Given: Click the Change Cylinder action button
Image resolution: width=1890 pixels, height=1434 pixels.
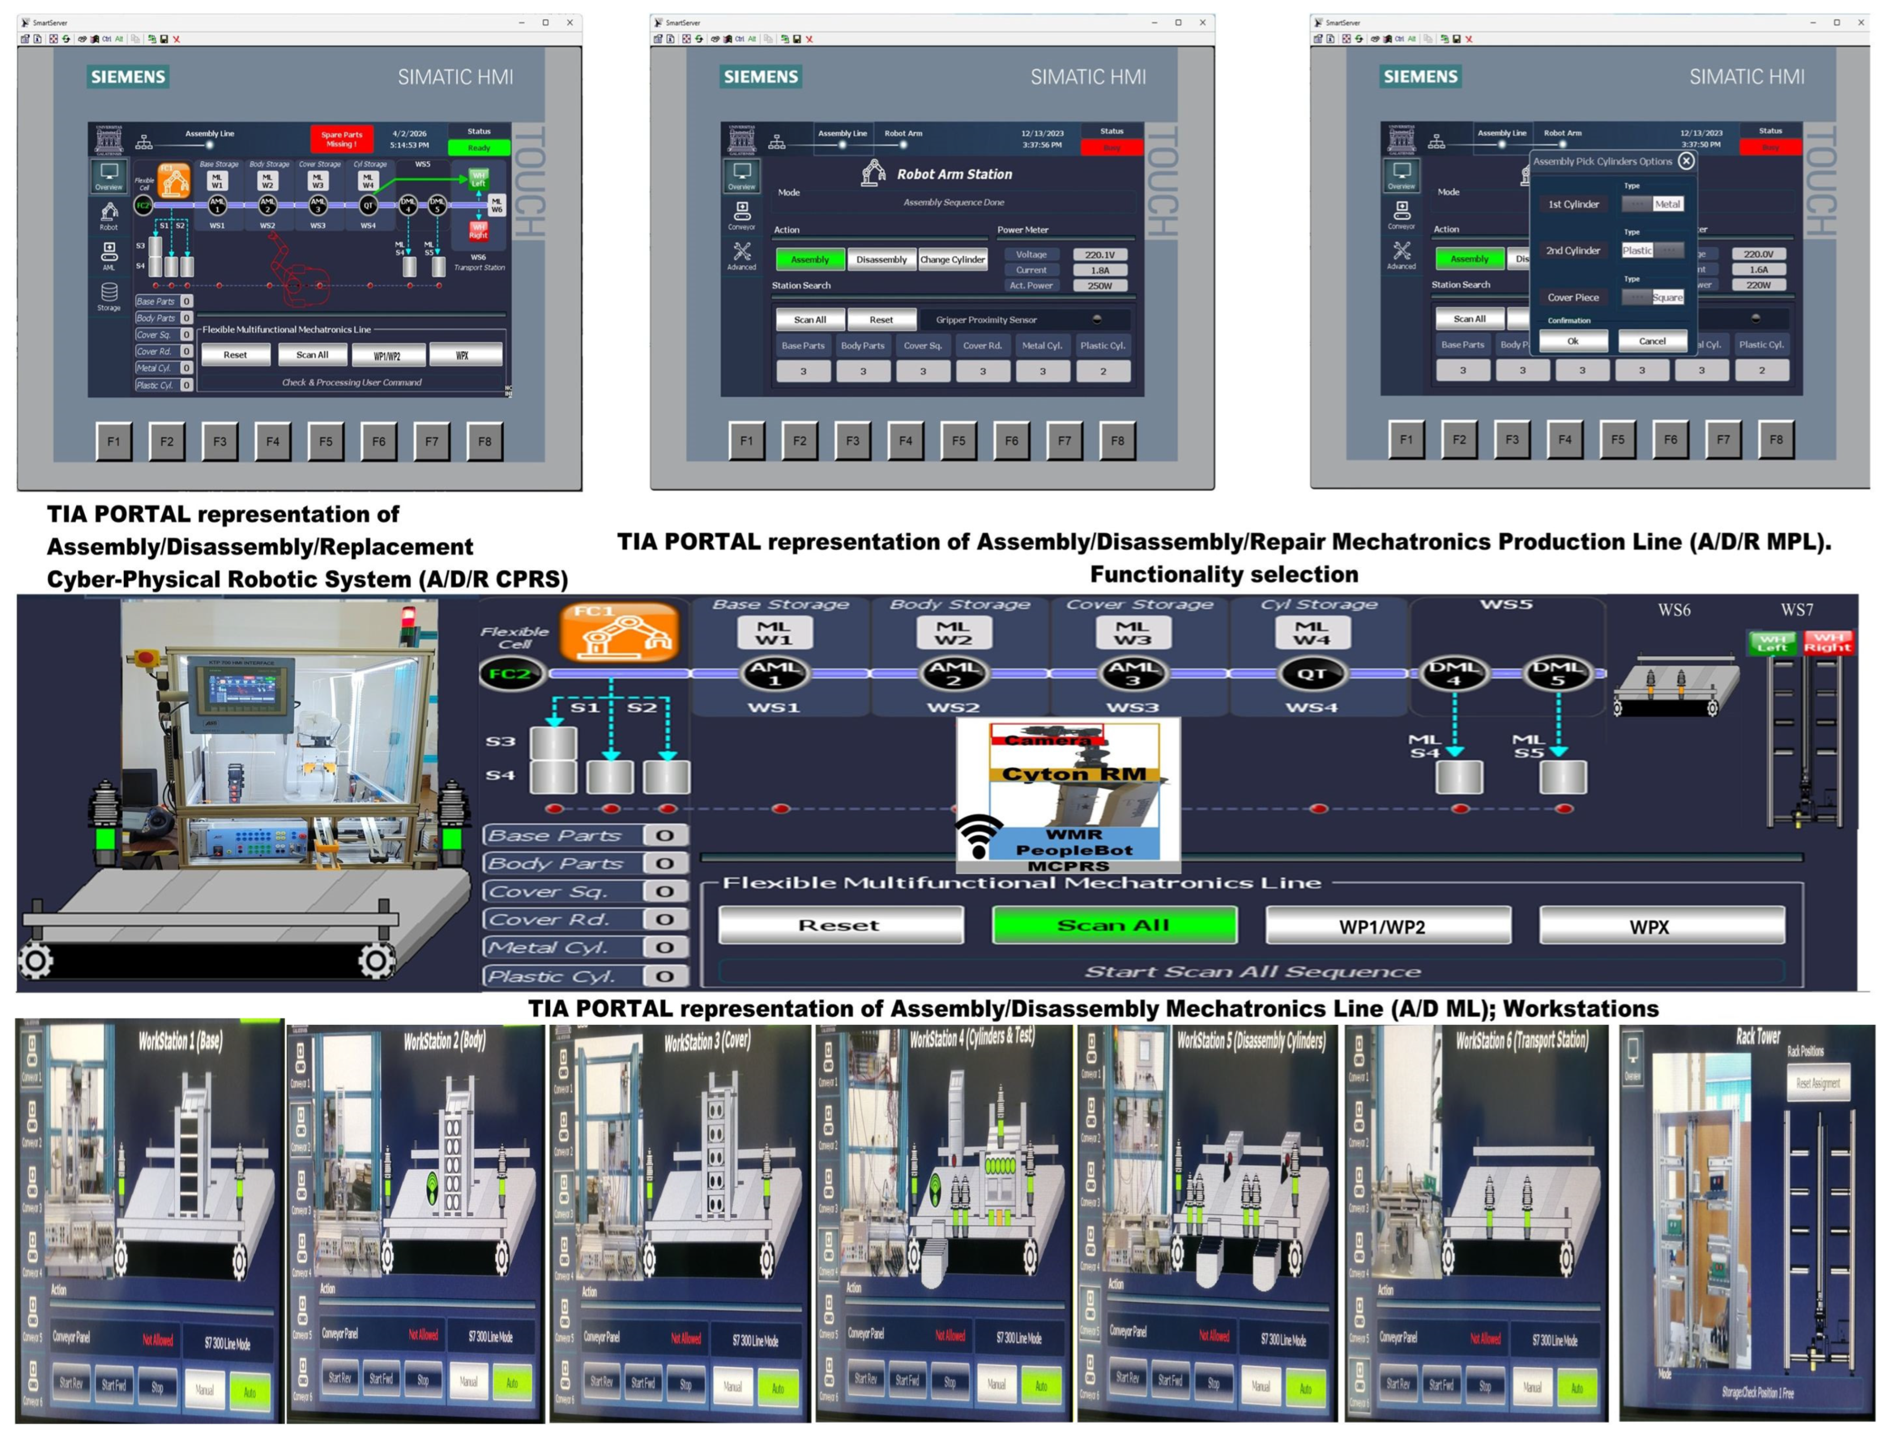Looking at the screenshot, I should tap(953, 260).
